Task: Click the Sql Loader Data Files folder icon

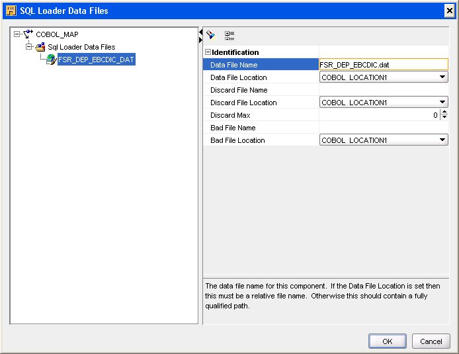Action: click(x=40, y=47)
